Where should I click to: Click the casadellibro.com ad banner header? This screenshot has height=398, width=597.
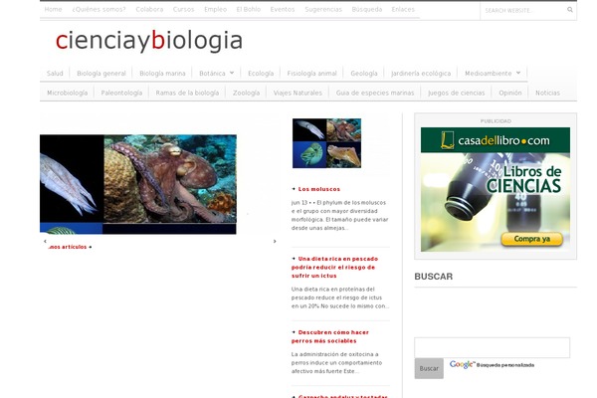coord(496,140)
